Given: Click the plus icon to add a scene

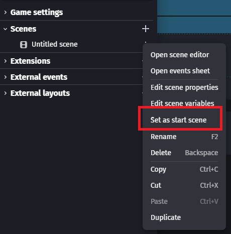Looking at the screenshot, I should point(146,29).
